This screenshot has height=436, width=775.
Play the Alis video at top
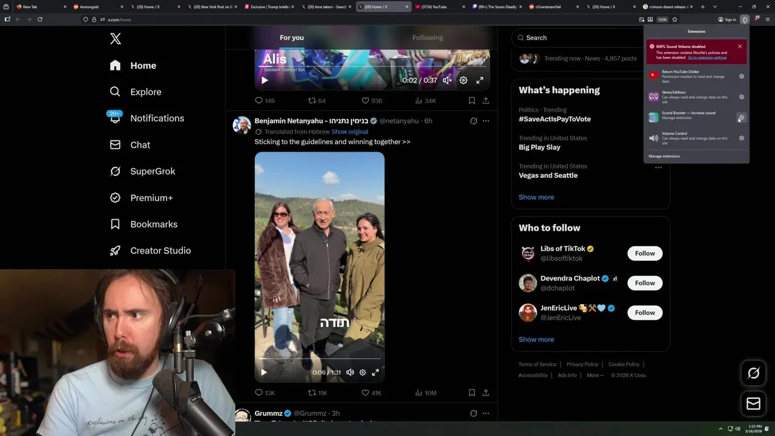tap(265, 80)
